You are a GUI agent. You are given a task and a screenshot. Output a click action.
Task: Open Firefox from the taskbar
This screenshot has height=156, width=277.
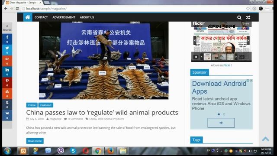point(111,151)
